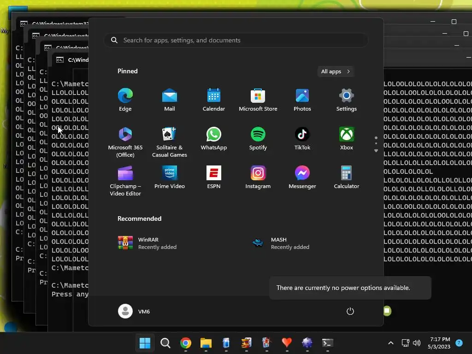Screen dimensions: 472x354
Task: Open the VM6 user account menu
Action: pyautogui.click(x=134, y=311)
